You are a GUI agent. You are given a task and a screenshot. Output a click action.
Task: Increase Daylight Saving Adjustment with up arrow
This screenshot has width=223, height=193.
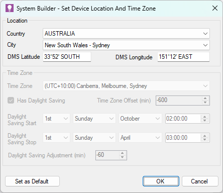123,153
